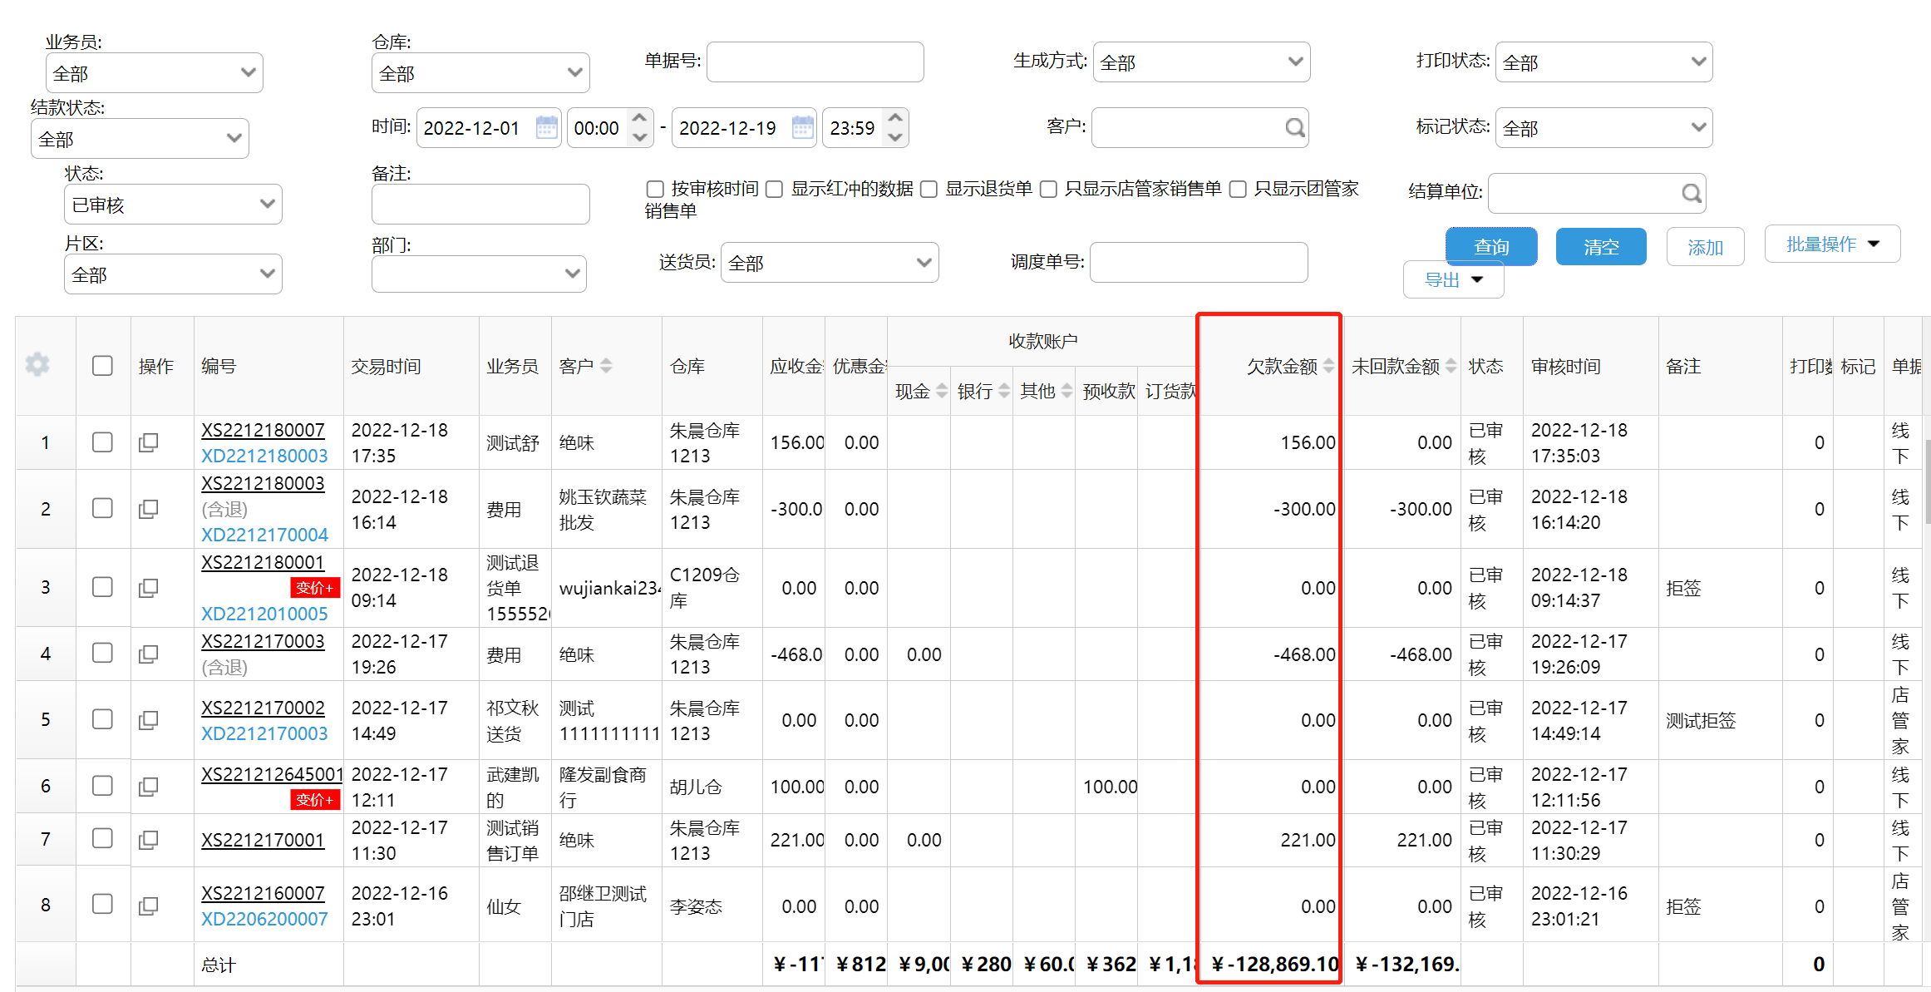Open order link XS2212170001
The width and height of the screenshot is (1931, 992).
click(x=263, y=840)
